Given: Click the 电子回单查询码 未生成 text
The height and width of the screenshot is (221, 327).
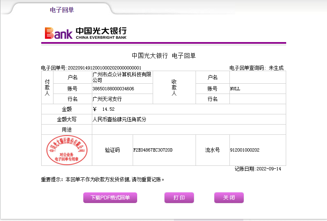Looking at the screenshot, I should [256, 68].
